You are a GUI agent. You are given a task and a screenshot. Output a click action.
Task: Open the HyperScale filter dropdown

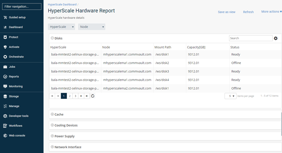(x=61, y=27)
